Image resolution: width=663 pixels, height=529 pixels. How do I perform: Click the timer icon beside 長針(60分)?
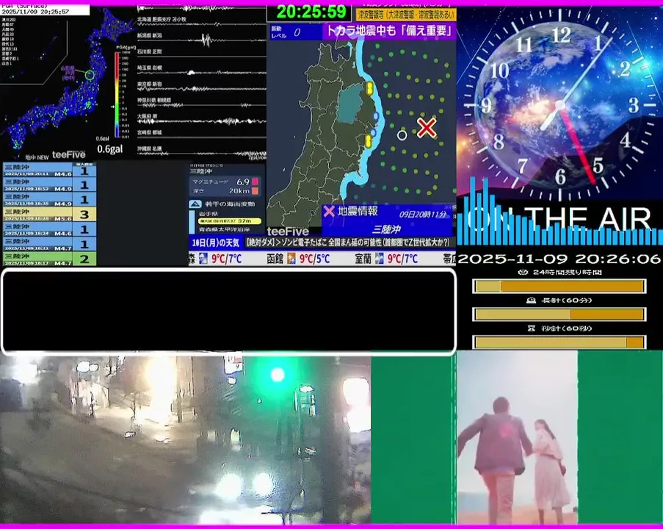[531, 301]
